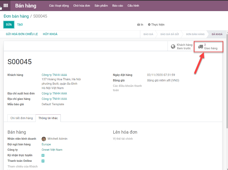Click the Hủy khoá button
The height and width of the screenshot is (170, 228).
tap(50, 34)
